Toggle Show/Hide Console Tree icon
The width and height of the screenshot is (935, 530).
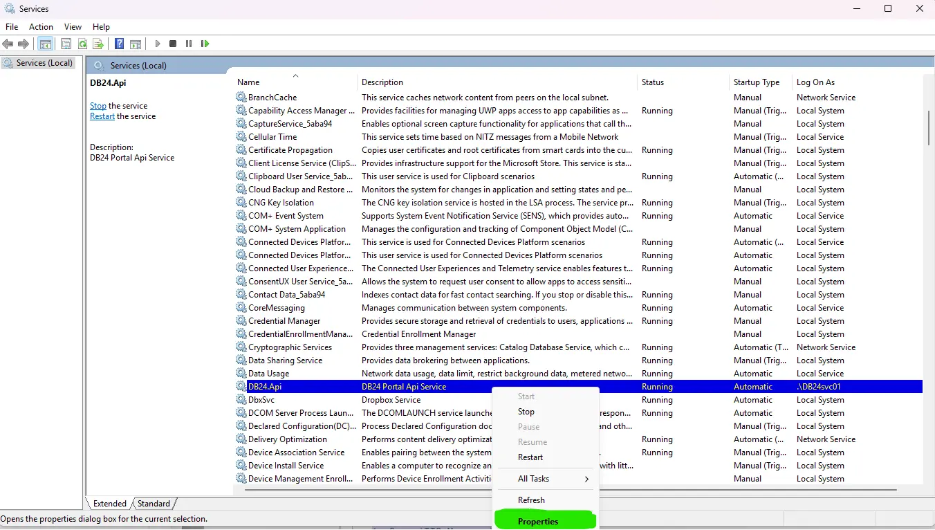pyautogui.click(x=45, y=44)
